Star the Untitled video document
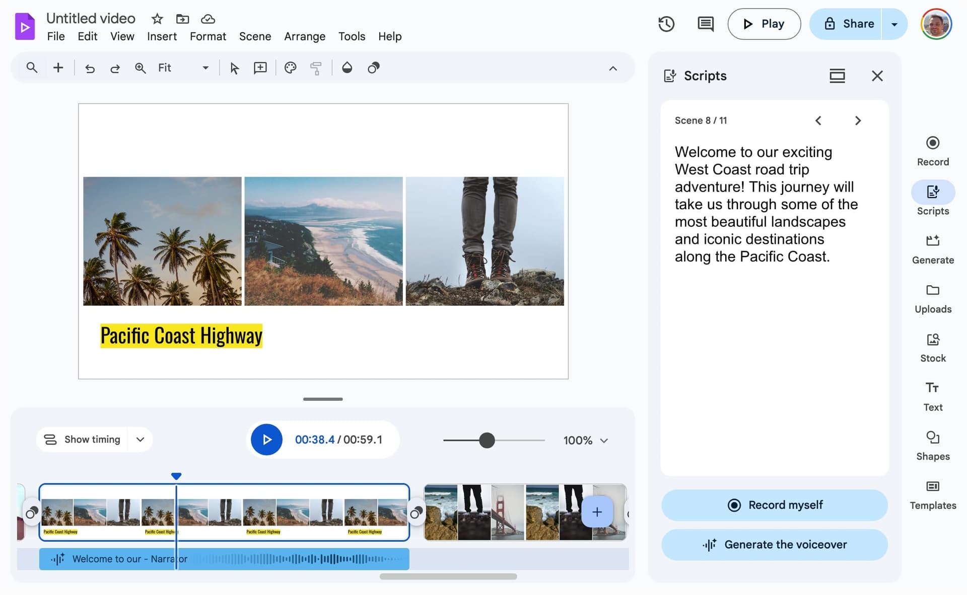This screenshot has height=595, width=967. pos(157,19)
